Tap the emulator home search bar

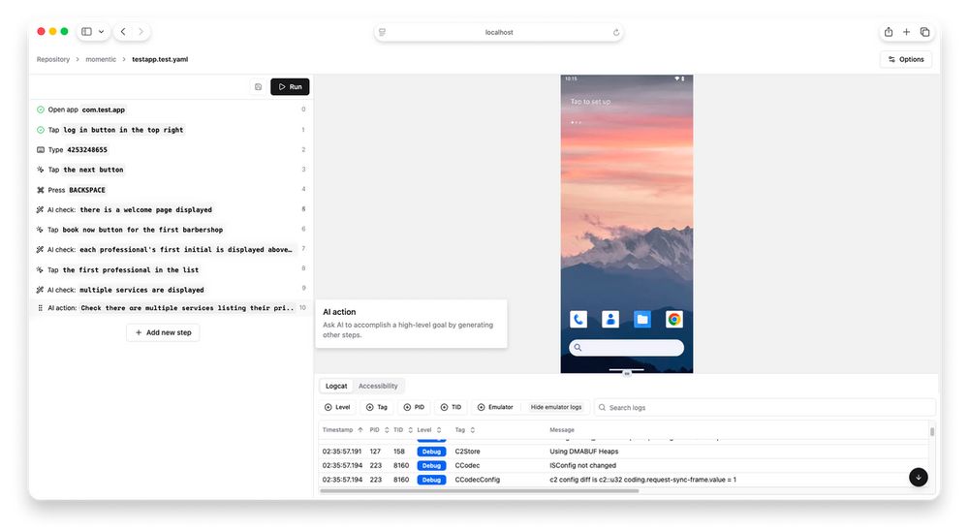coord(627,348)
